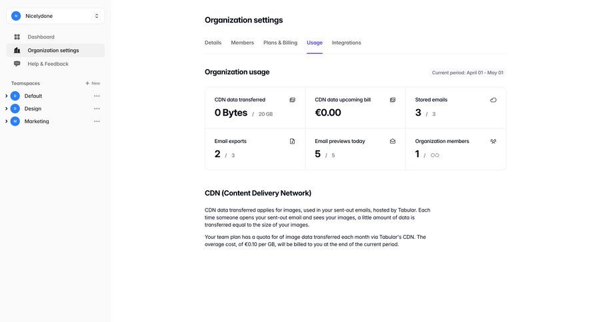Switch to the Details tab
The image size is (600, 322).
click(x=213, y=43)
